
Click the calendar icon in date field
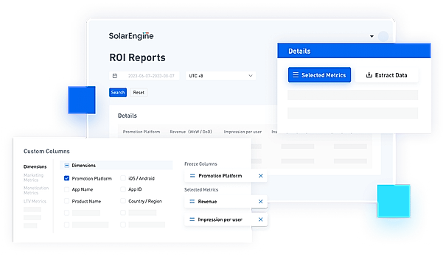(115, 76)
